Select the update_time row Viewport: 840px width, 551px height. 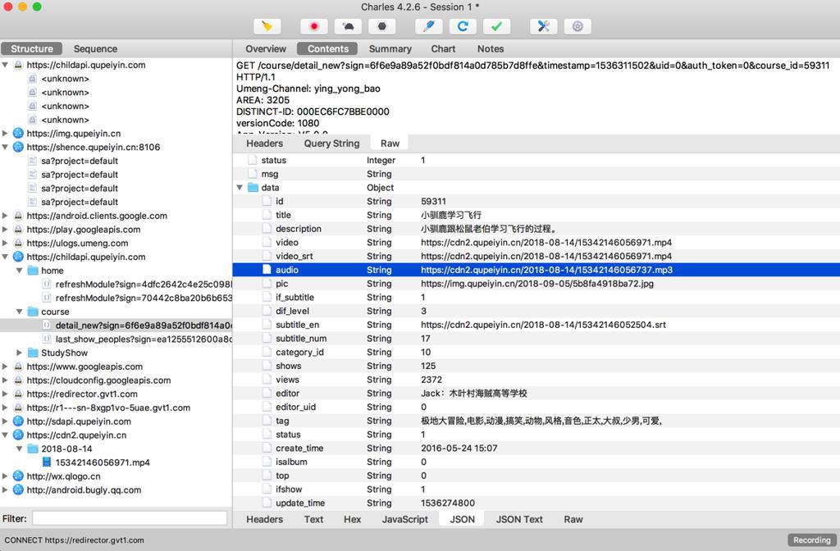[x=536, y=503]
